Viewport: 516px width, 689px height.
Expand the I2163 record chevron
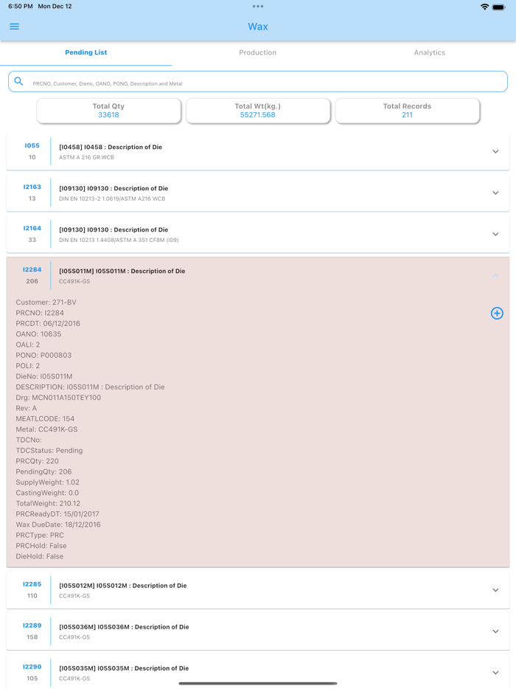tap(495, 193)
